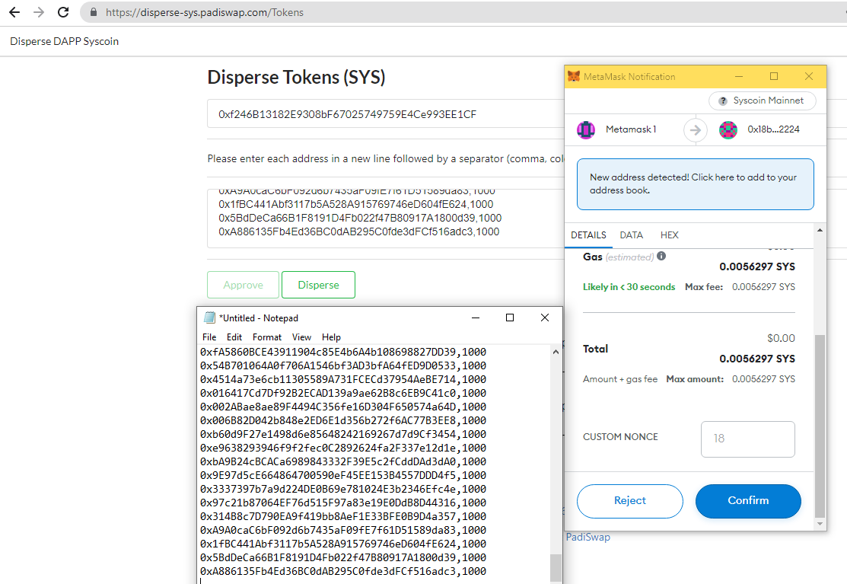The image size is (847, 584).
Task: Click the Notepad app icon in title bar
Action: 209,318
